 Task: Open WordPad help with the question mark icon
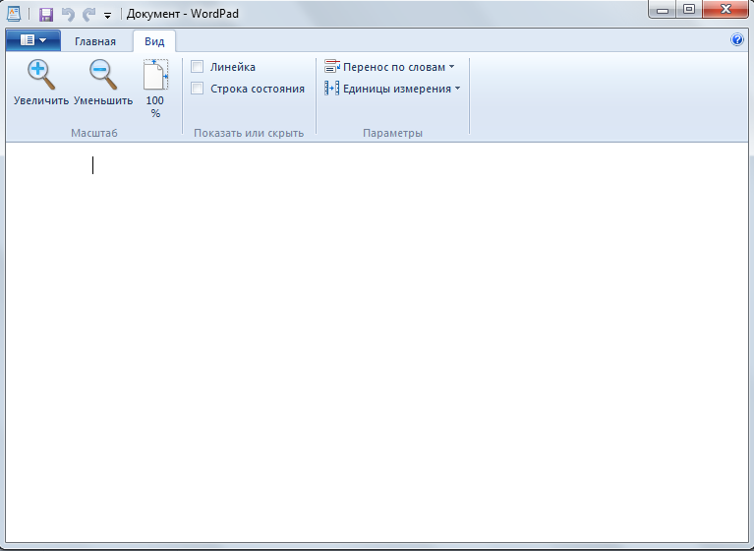(x=736, y=39)
